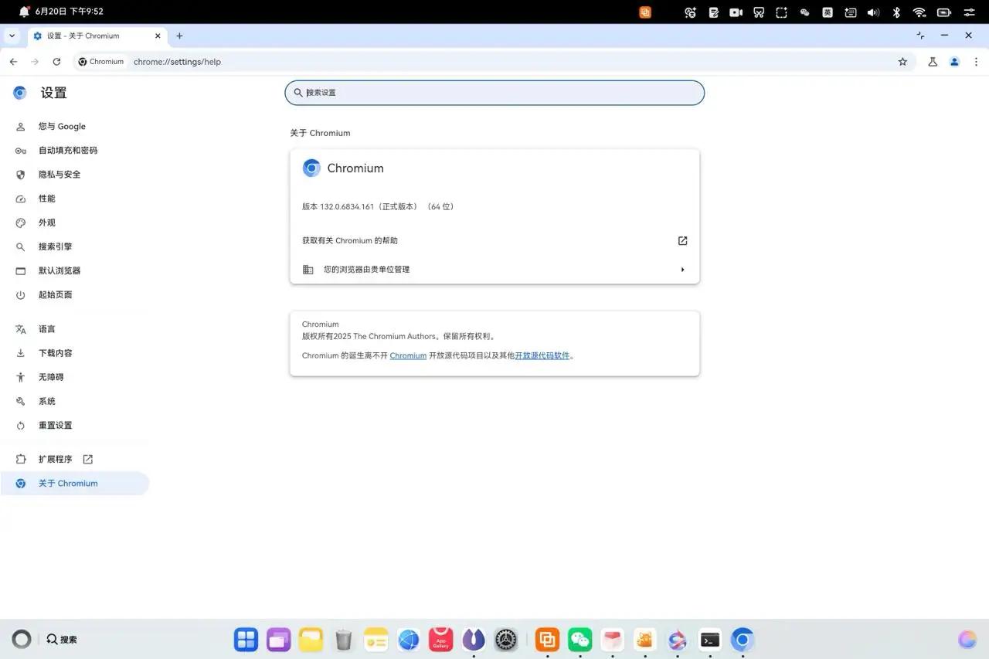This screenshot has width=989, height=659.
Task: Open a new tab with plus button
Action: click(x=179, y=36)
